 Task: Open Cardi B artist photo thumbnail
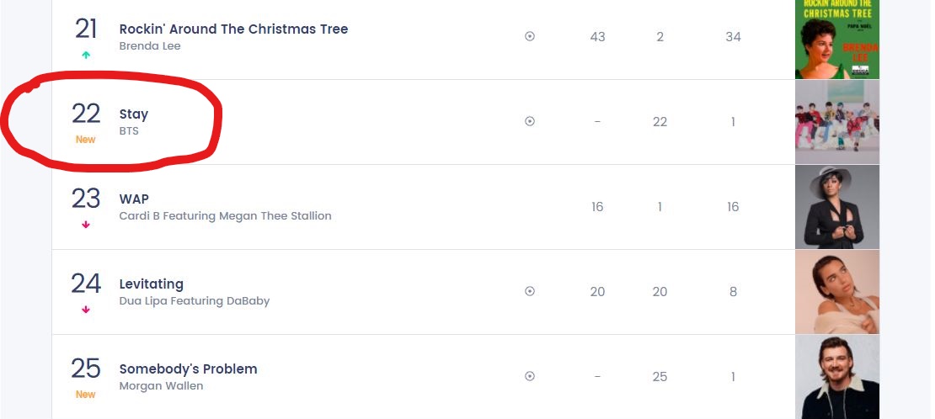(x=837, y=207)
